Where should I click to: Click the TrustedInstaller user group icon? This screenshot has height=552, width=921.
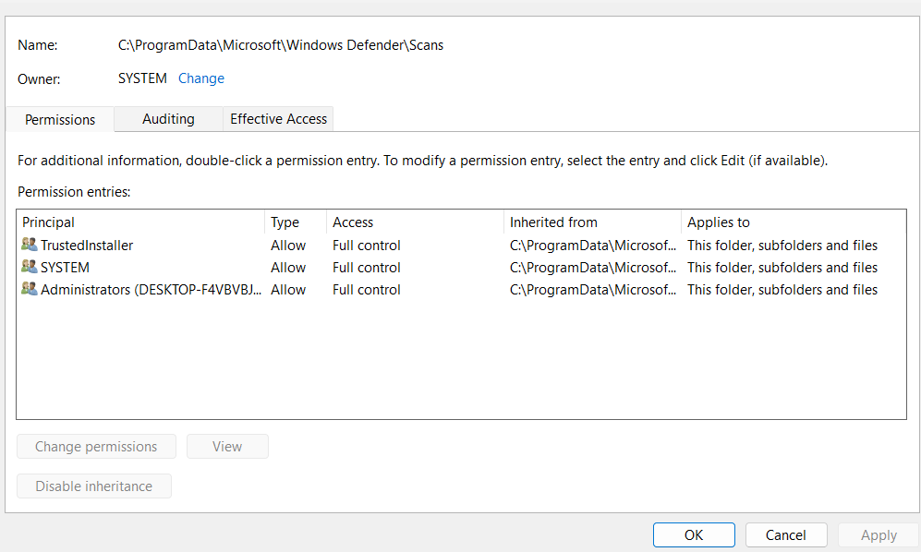pyautogui.click(x=30, y=245)
